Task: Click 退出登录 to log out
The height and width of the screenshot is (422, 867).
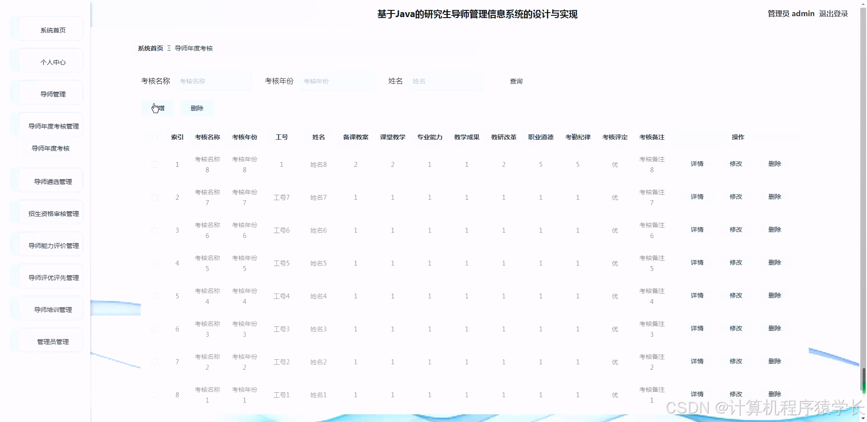Action: (833, 14)
